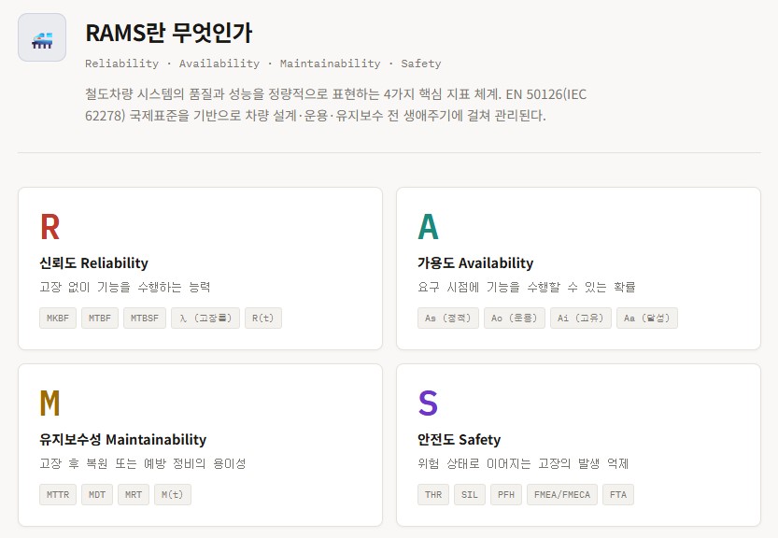Select the MTBF tag
This screenshot has width=778, height=538.
(100, 319)
